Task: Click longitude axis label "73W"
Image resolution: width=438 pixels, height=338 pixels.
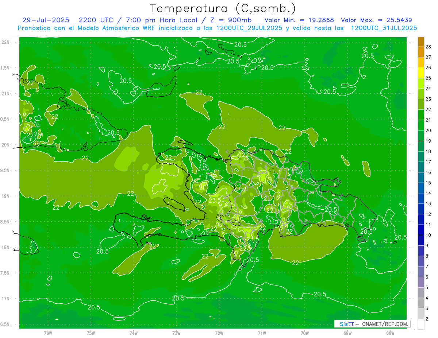Action: click(x=176, y=333)
